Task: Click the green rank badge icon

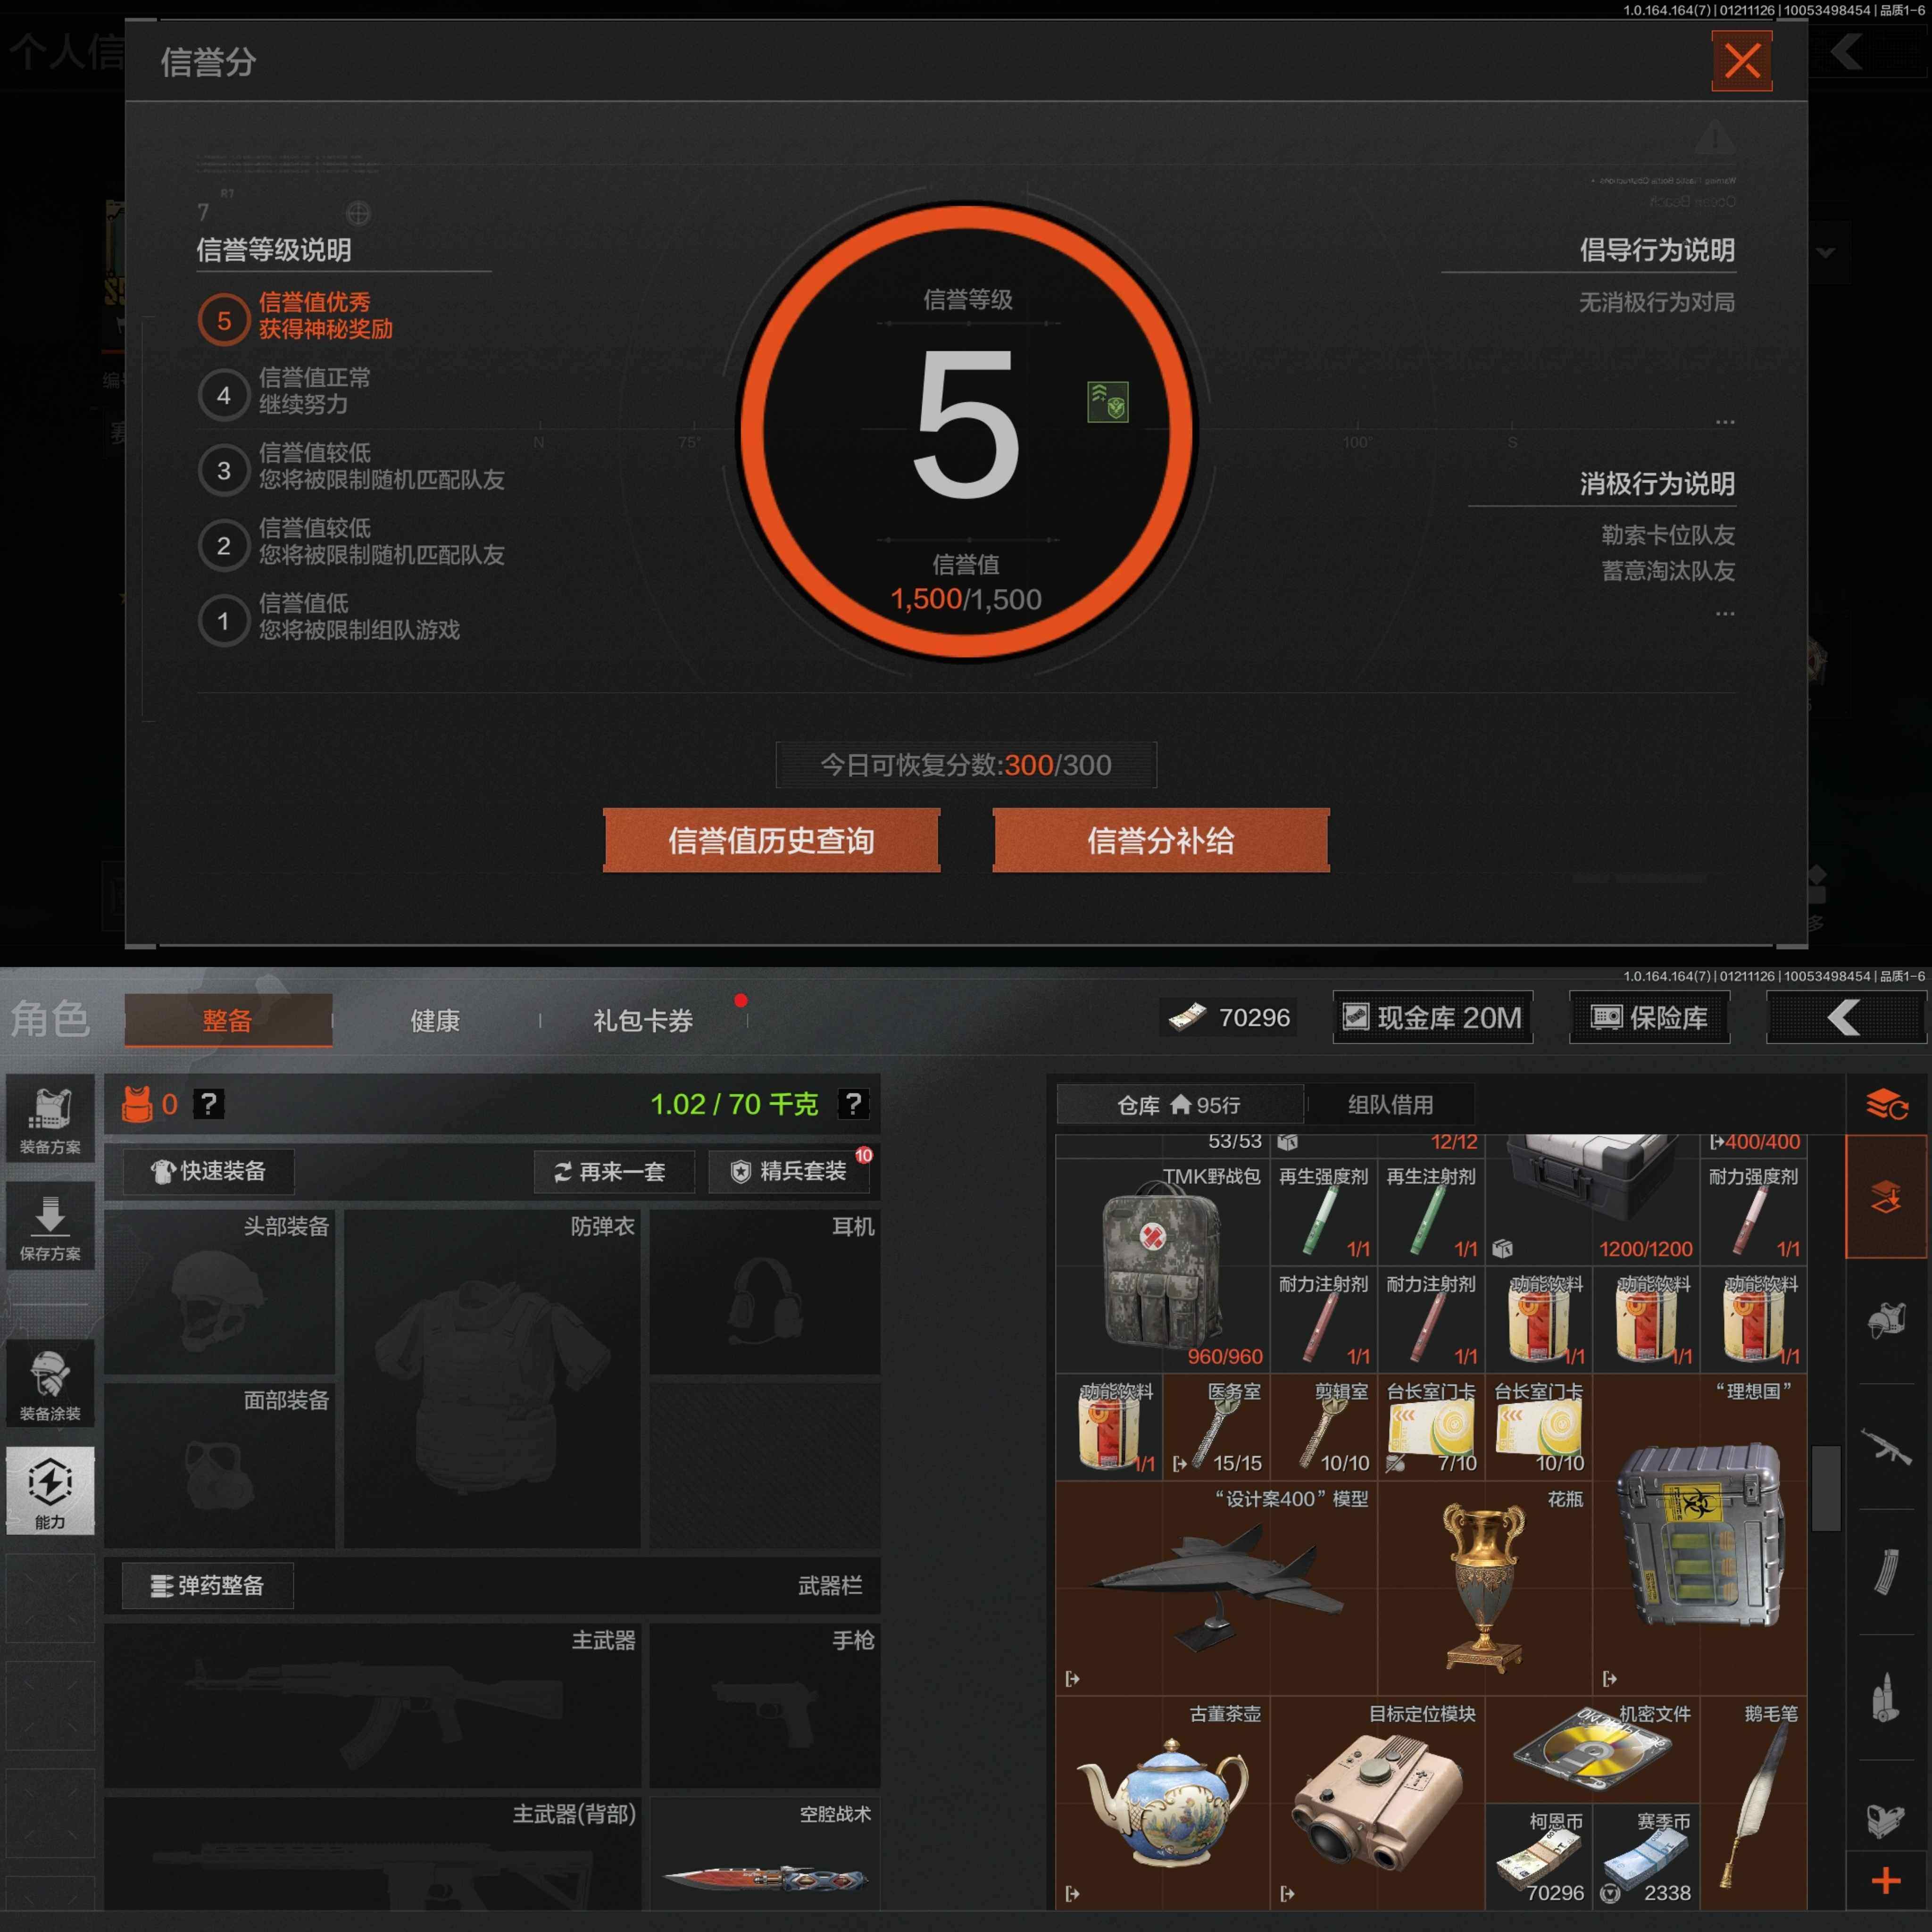Action: pyautogui.click(x=1107, y=402)
